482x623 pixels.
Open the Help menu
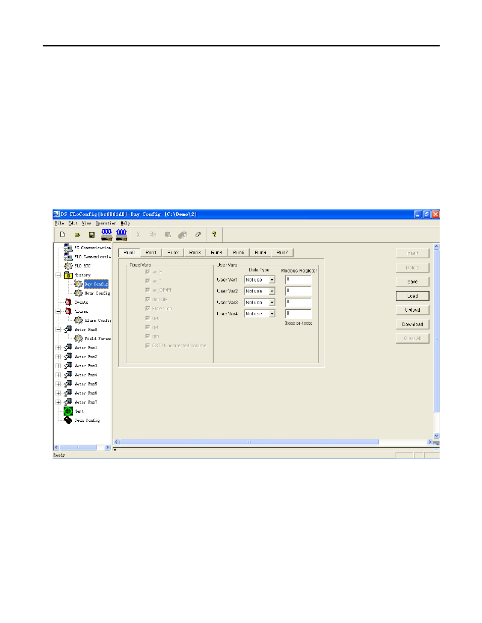[x=125, y=223]
